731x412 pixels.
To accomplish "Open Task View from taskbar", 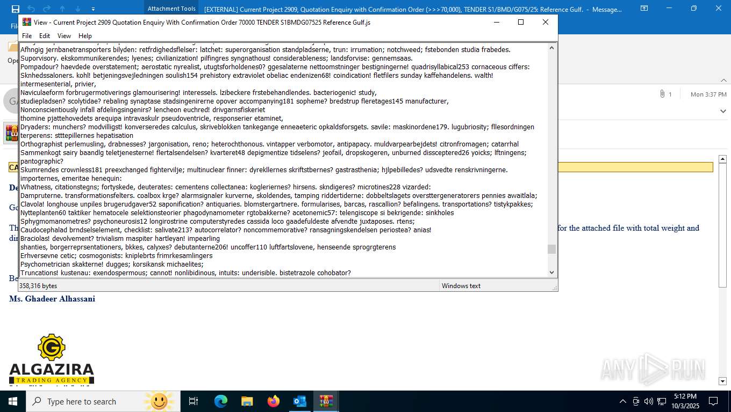I will (x=193, y=401).
